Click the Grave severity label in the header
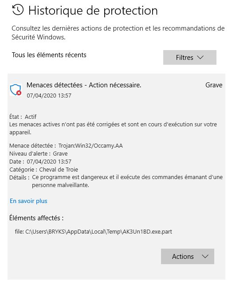Viewport: 232px width, 281px height. coord(214,85)
